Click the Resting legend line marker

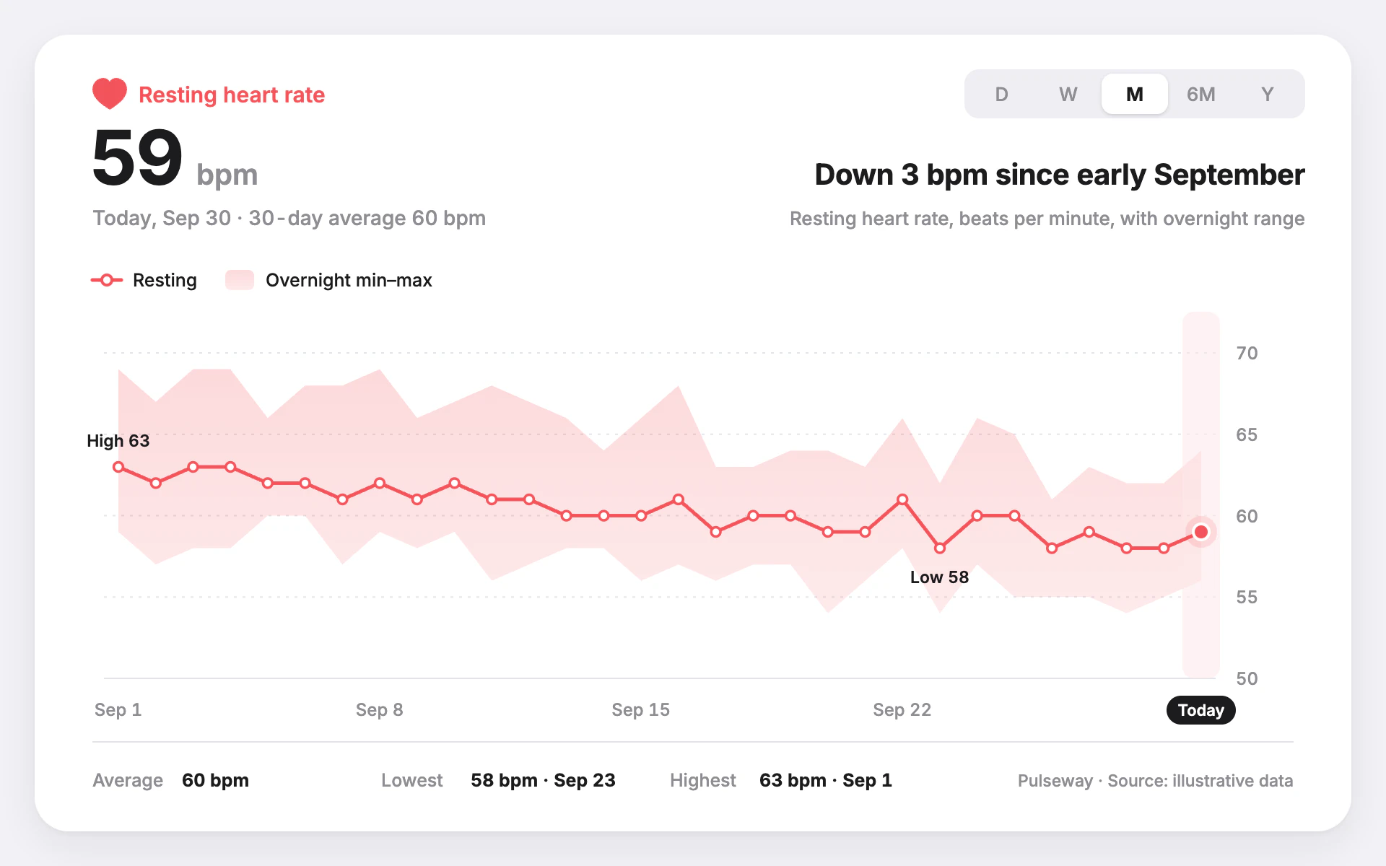click(x=107, y=280)
